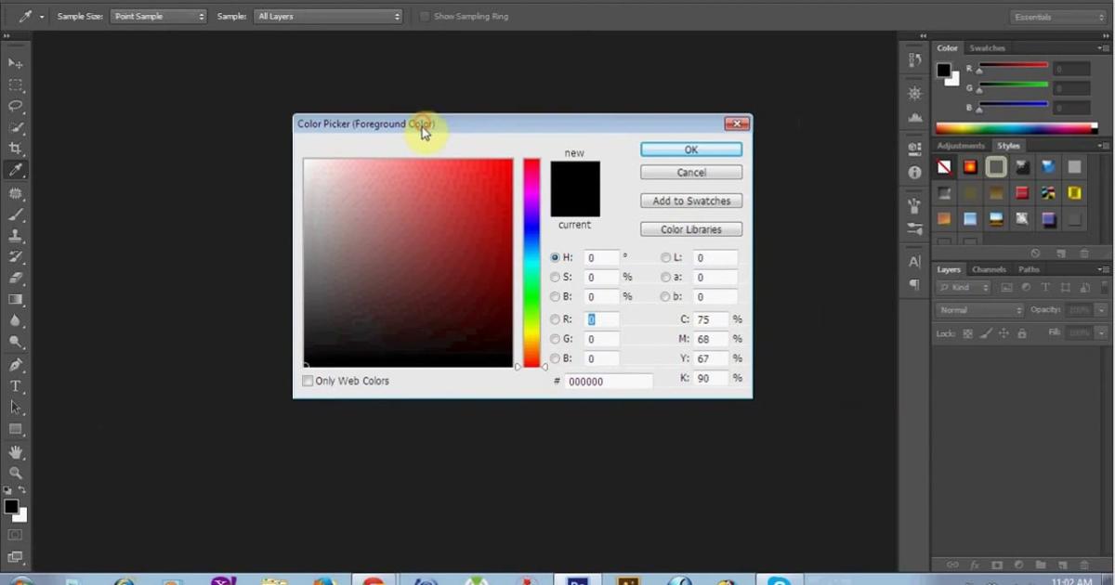Select the Crop tool

(x=16, y=146)
